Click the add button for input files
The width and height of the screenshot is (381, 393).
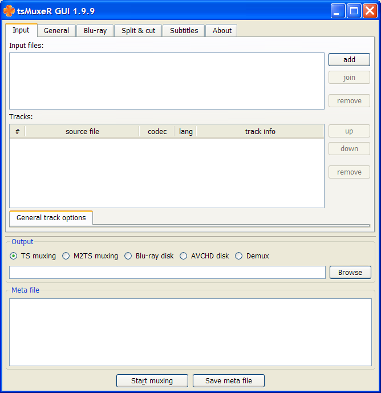[349, 60]
